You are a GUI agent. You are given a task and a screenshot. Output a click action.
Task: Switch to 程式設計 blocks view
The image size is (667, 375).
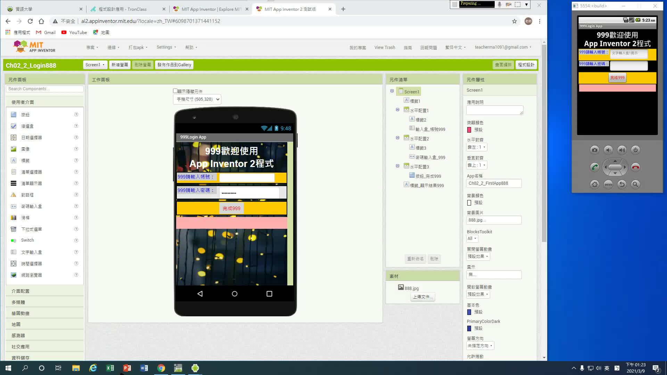(x=526, y=65)
